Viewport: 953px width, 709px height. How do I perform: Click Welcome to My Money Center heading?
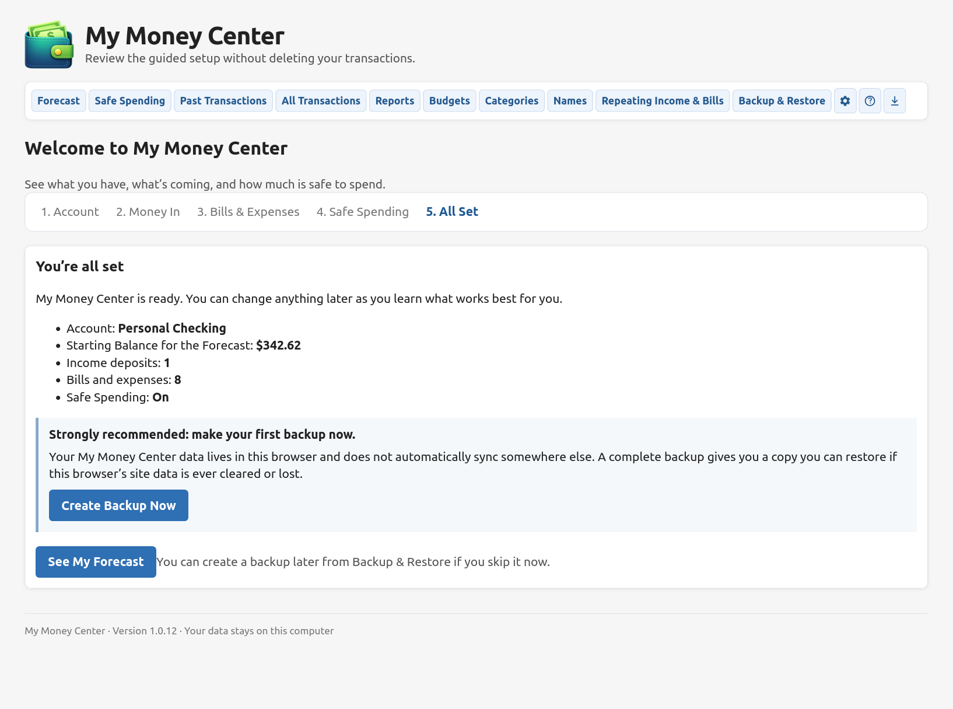(x=156, y=148)
